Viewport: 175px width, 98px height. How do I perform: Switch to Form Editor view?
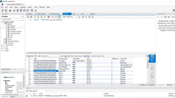pyautogui.click(x=152, y=67)
